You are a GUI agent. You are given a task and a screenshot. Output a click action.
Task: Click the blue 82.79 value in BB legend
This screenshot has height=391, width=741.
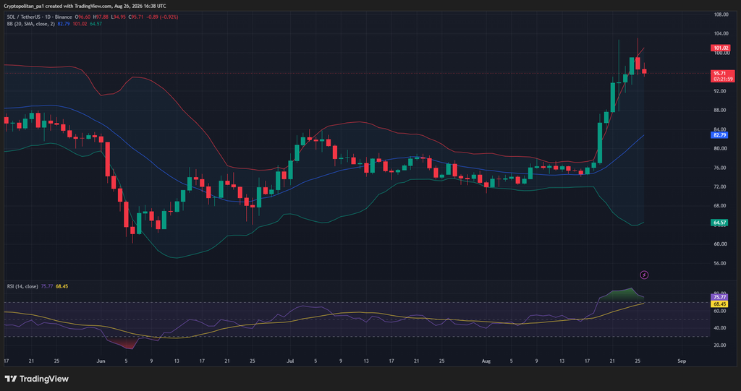64,24
